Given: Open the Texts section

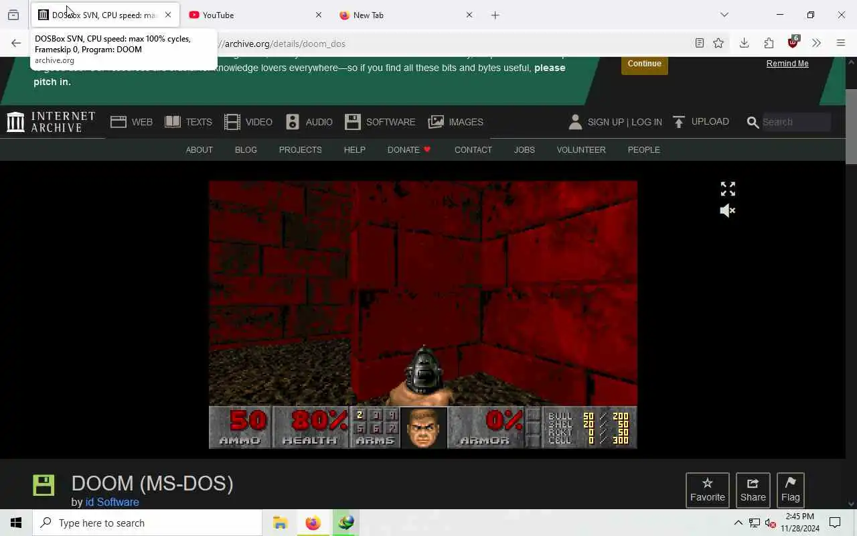Looking at the screenshot, I should pyautogui.click(x=189, y=122).
